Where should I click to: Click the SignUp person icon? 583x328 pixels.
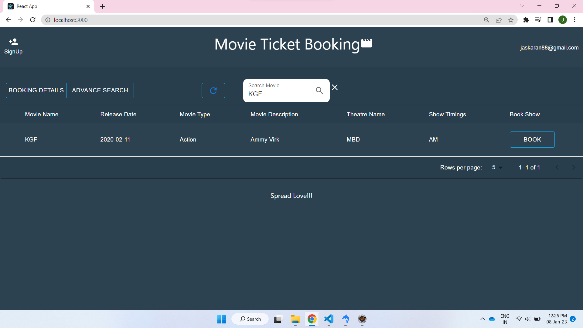pos(13,42)
